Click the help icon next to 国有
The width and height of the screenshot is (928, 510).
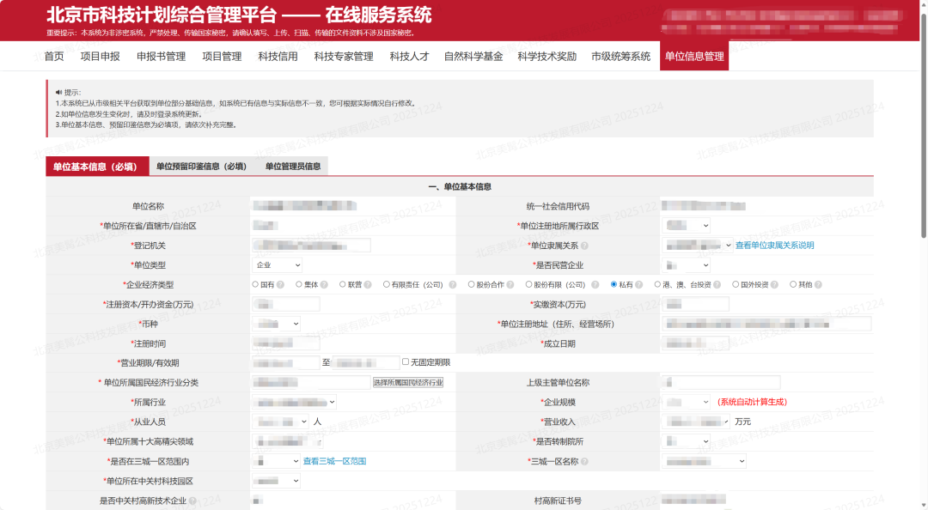point(280,284)
